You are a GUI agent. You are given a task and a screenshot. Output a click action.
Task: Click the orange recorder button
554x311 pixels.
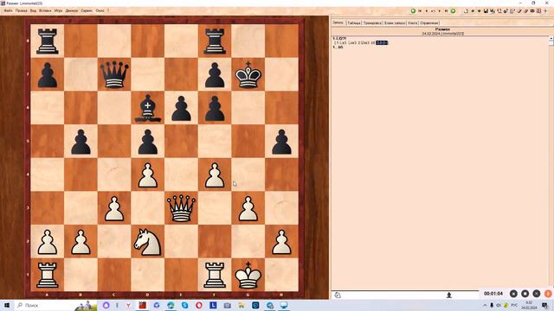pyautogui.click(x=548, y=294)
